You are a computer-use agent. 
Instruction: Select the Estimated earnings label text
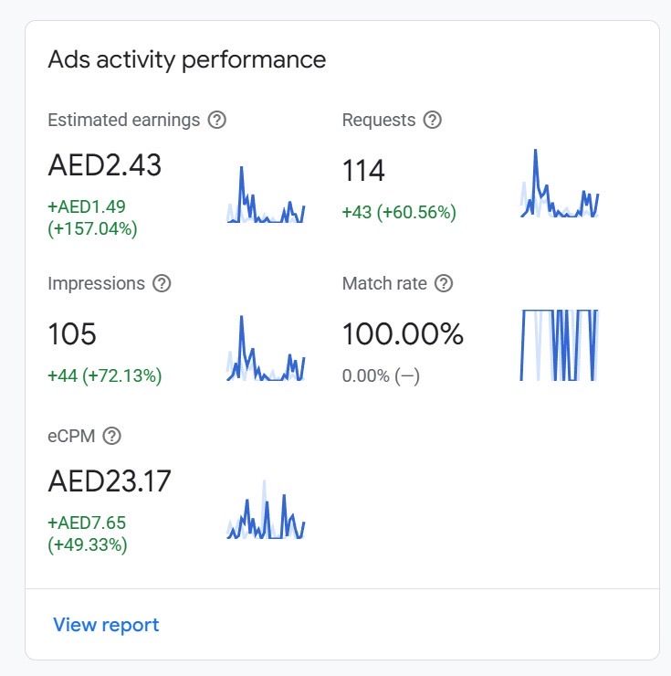123,120
